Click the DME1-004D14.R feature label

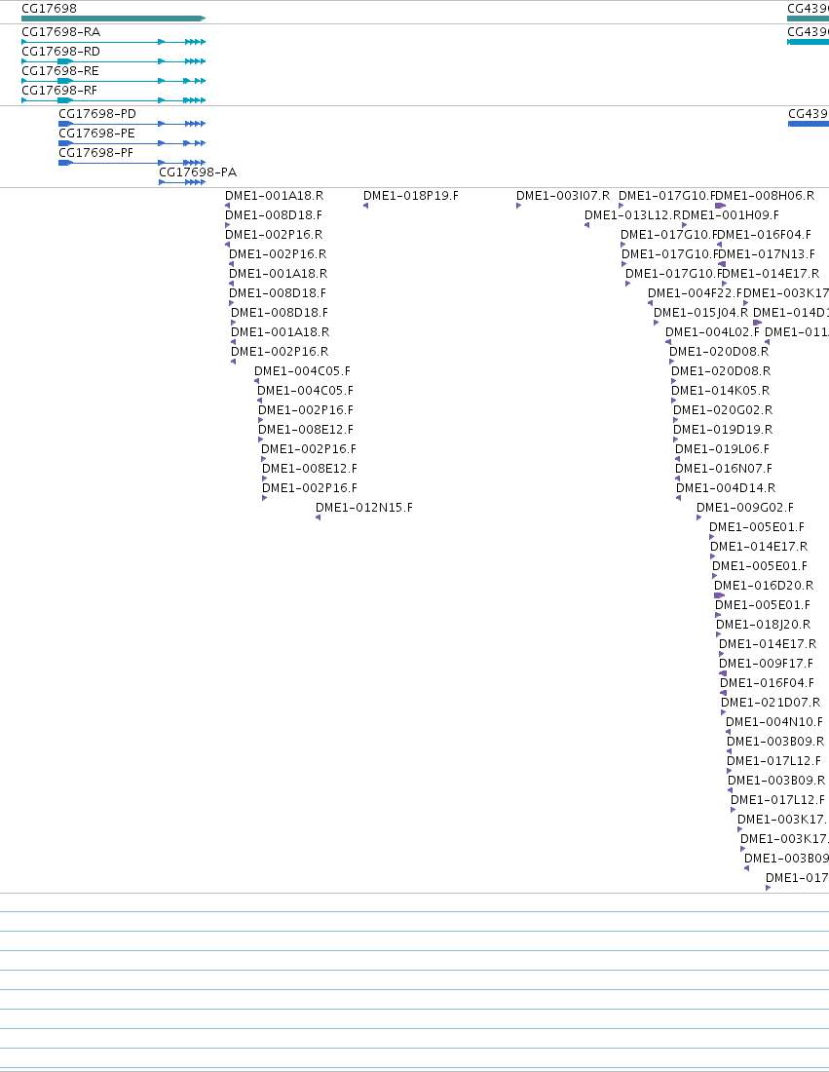[x=726, y=488]
